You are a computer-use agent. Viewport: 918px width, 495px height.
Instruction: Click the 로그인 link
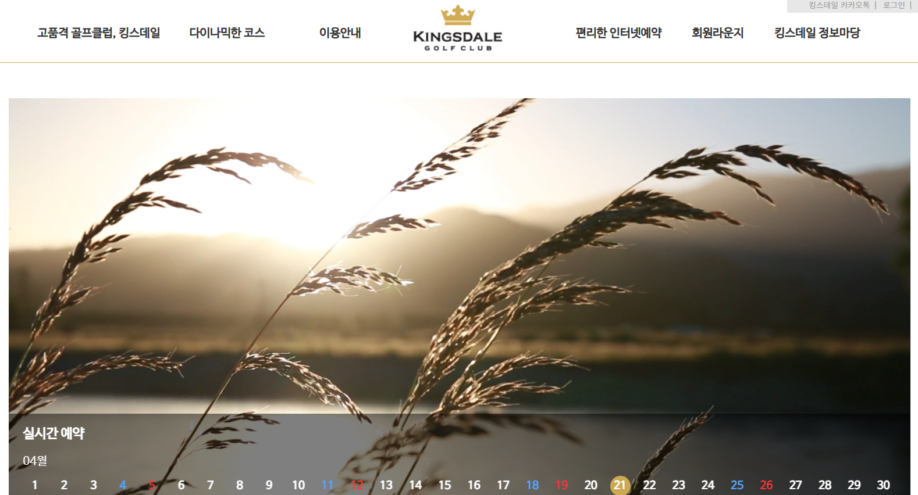click(894, 5)
